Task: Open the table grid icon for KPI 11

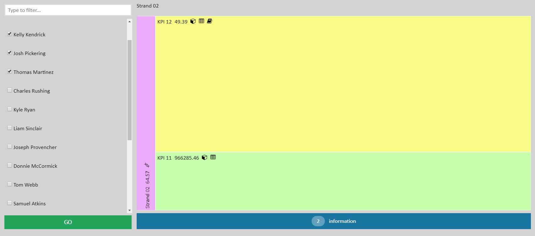Action: [x=213, y=157]
